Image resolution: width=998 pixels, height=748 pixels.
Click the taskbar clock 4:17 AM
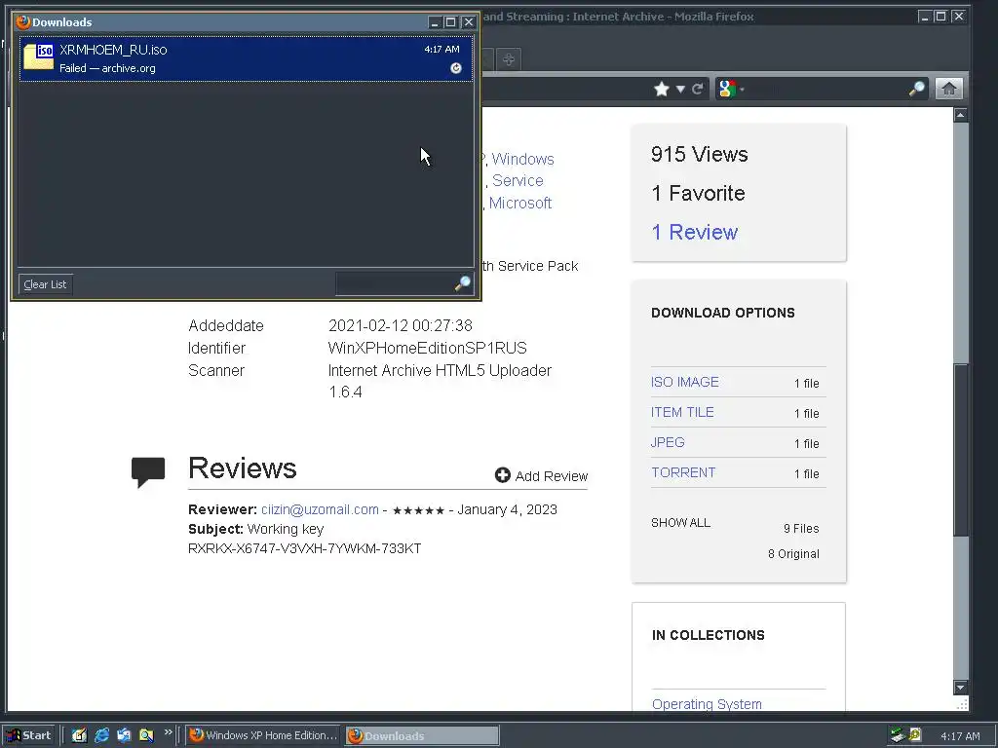pyautogui.click(x=960, y=736)
